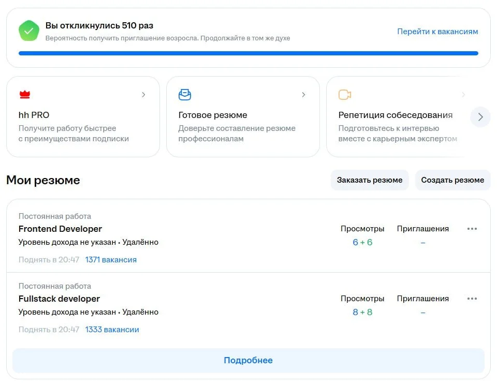
Task: Click views count 8 + 8
Action: coord(362,312)
